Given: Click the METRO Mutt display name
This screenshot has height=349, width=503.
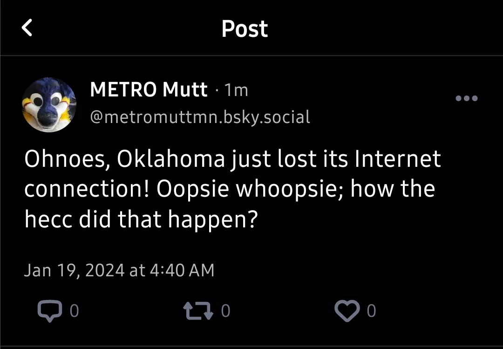Looking at the screenshot, I should pos(149,89).
